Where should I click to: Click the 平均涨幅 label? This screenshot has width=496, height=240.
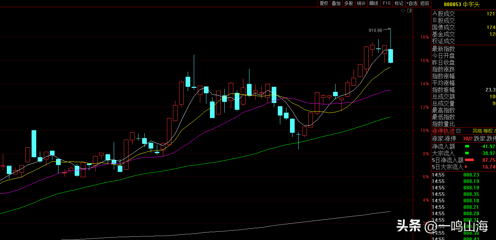pos(444,83)
